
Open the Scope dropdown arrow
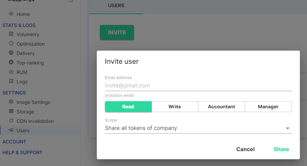point(288,129)
